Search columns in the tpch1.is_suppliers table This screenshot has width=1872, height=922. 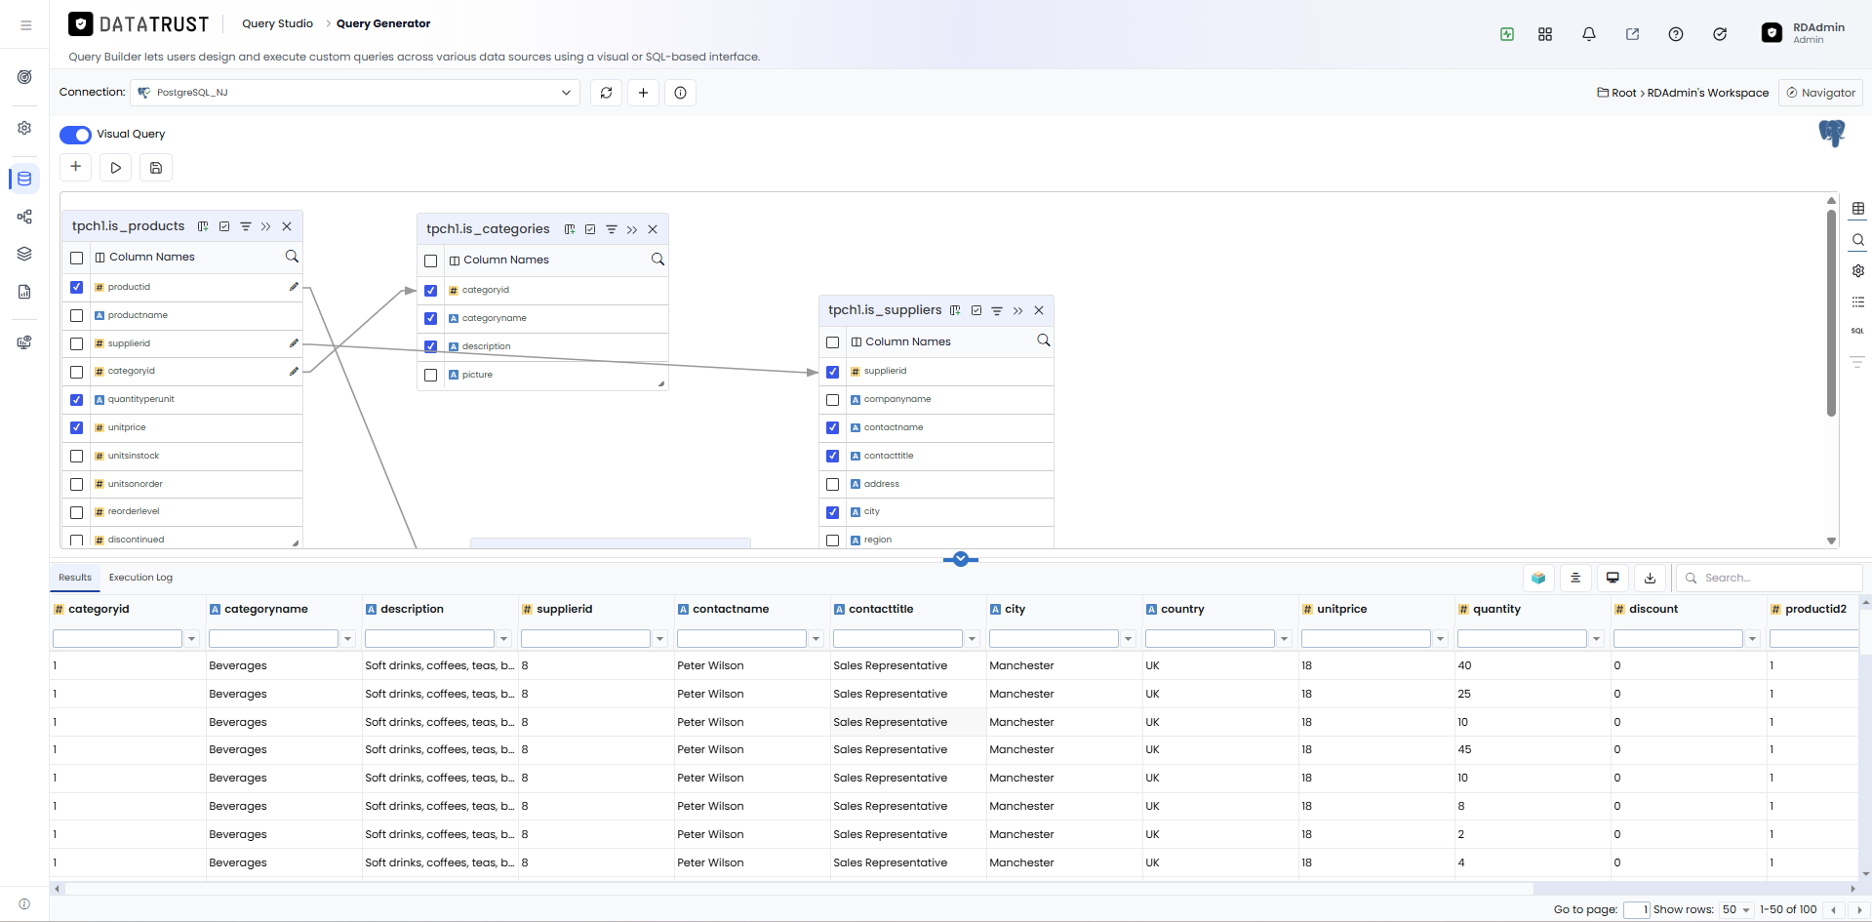pos(1043,341)
